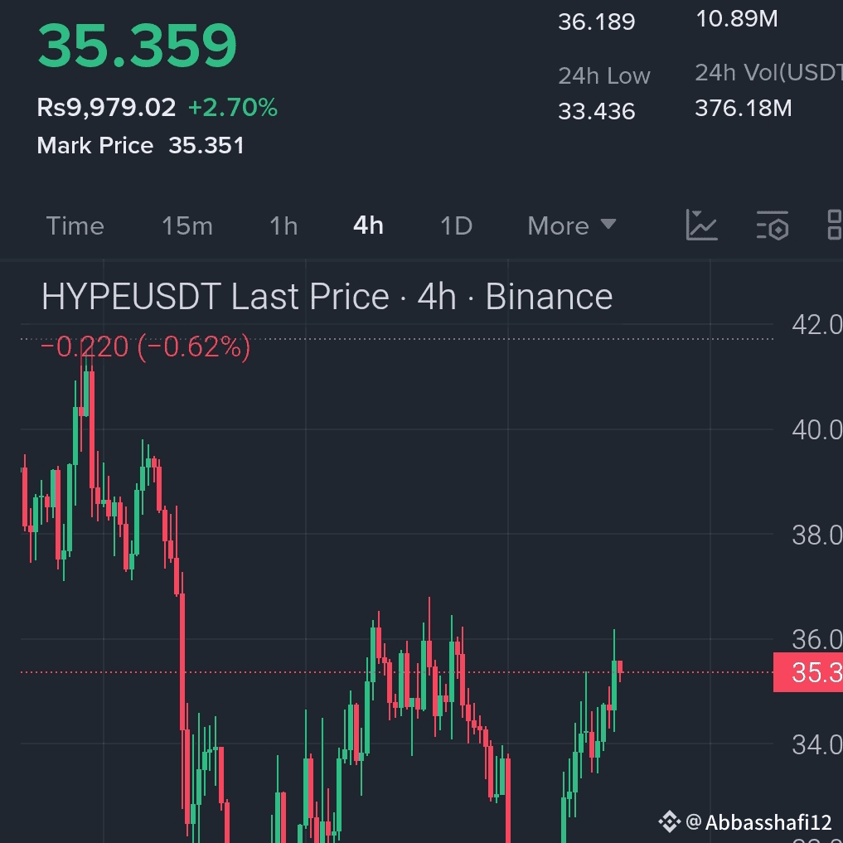Click the 24h Vol(USDT) label
The image size is (843, 843).
coord(768,73)
